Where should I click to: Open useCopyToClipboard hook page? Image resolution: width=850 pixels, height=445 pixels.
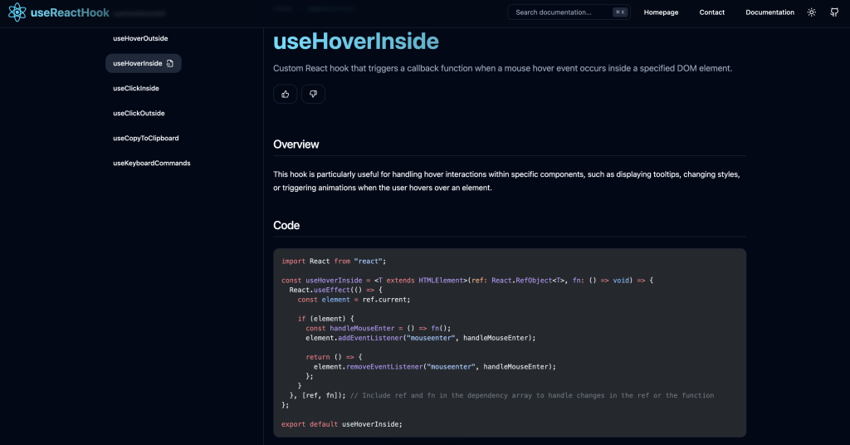tap(146, 138)
